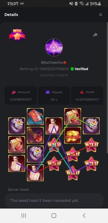Tap the Android home button
This screenshot has height=223, width=108.
54,216
